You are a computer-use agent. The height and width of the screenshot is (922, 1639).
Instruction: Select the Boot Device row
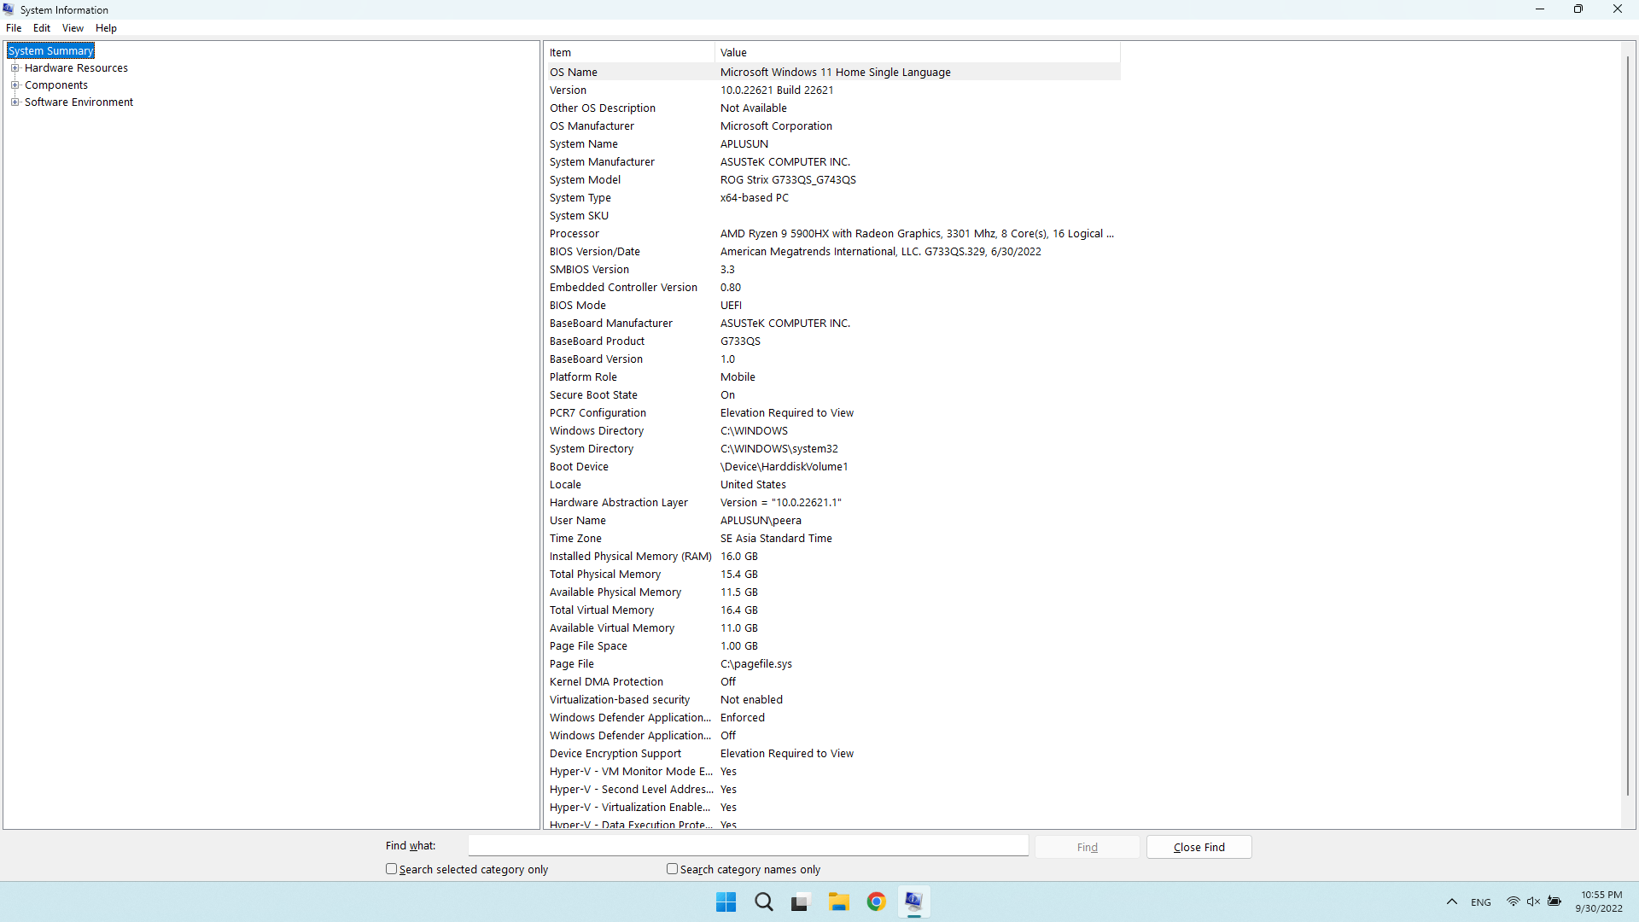pyautogui.click(x=833, y=467)
